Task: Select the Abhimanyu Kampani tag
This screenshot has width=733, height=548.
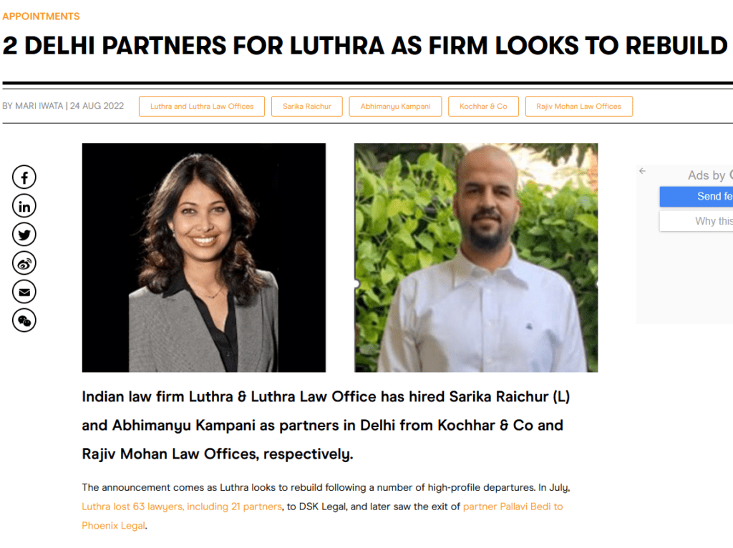Action: point(395,106)
